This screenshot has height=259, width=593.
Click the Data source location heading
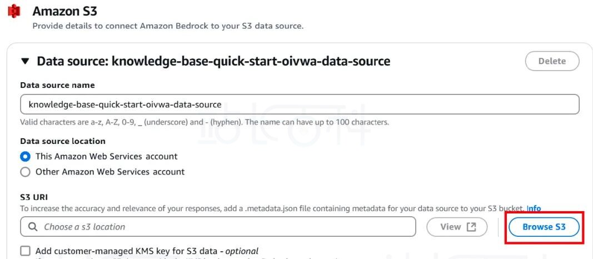pos(63,141)
